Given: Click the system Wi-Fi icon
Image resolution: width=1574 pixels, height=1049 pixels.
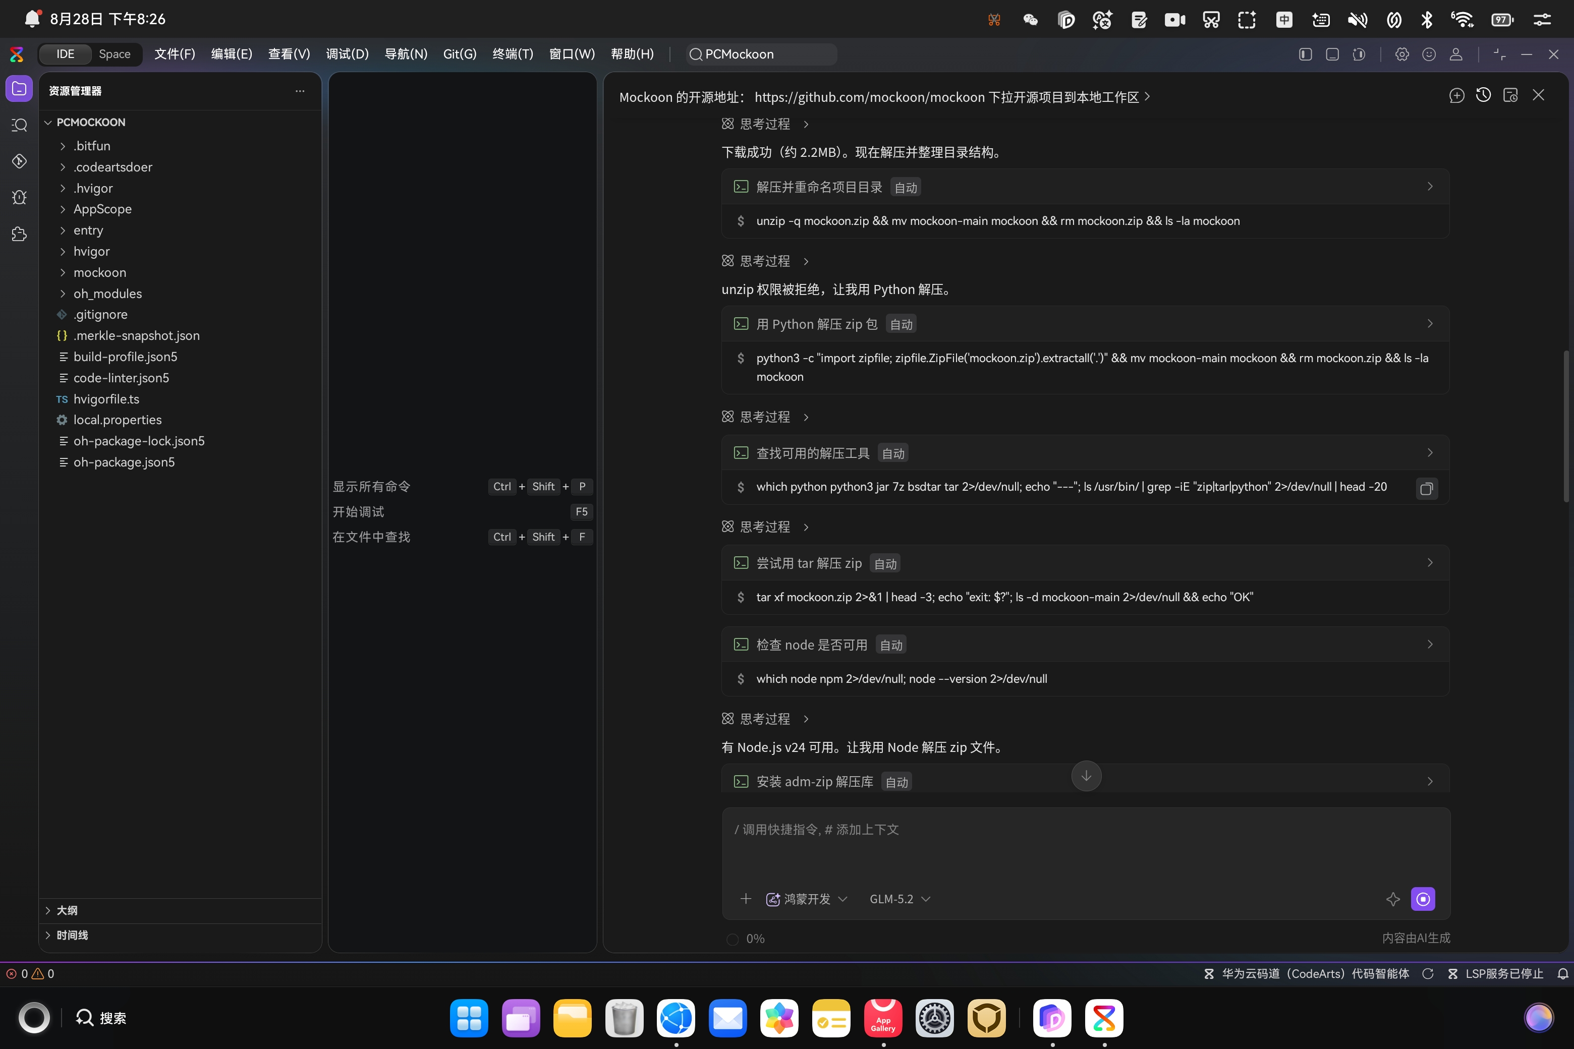Looking at the screenshot, I should coord(1462,19).
